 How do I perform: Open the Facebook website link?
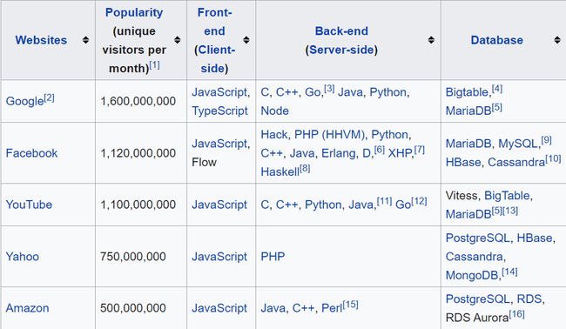pos(31,153)
